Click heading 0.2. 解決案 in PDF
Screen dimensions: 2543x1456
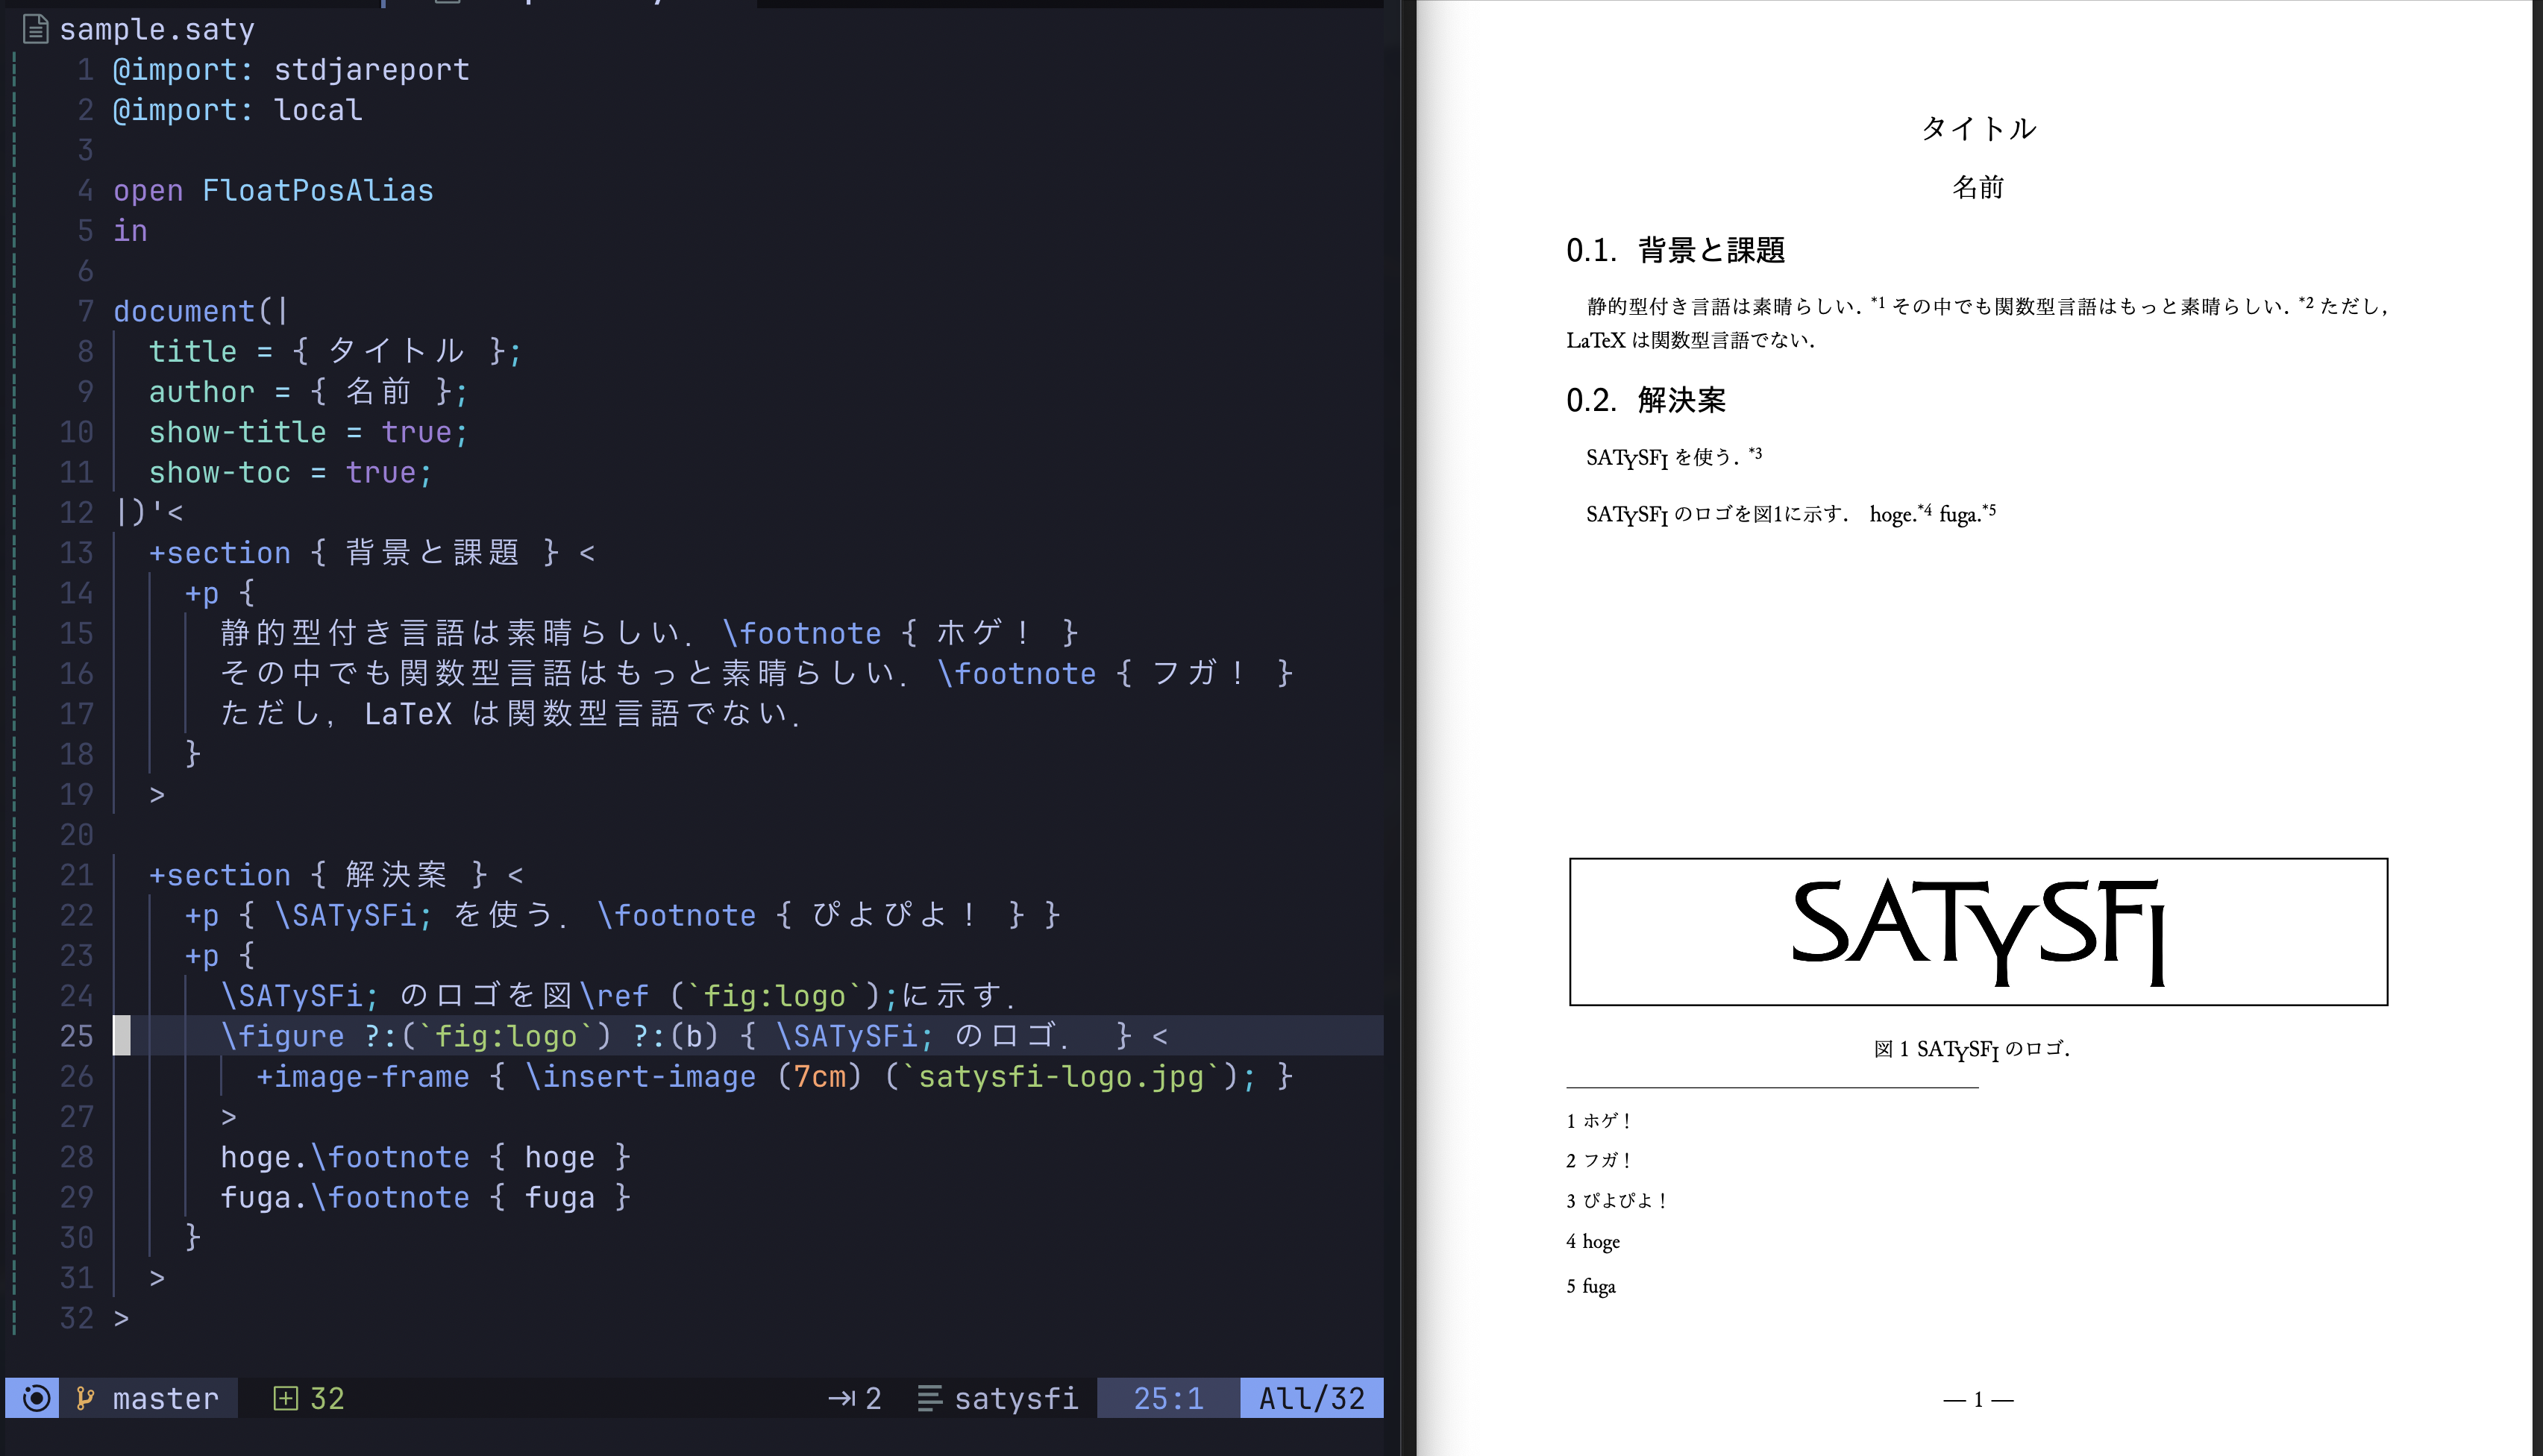[1646, 400]
